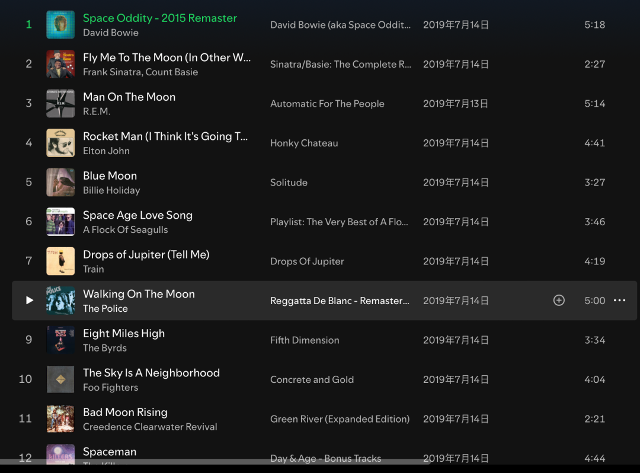Open the Honky Chateau album link
The image size is (640, 473).
coord(304,143)
